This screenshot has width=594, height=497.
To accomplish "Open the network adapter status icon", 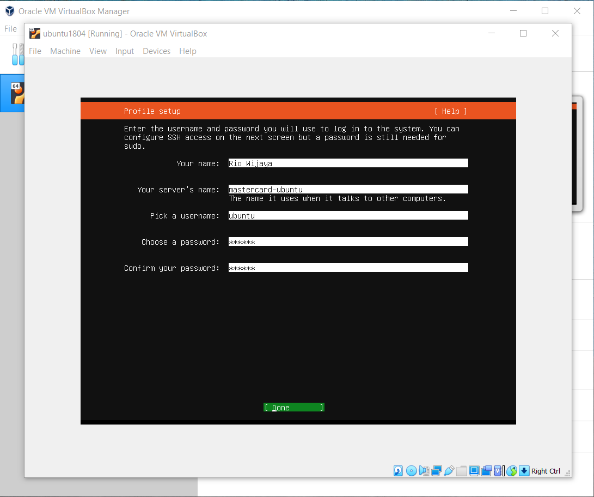I will point(437,471).
